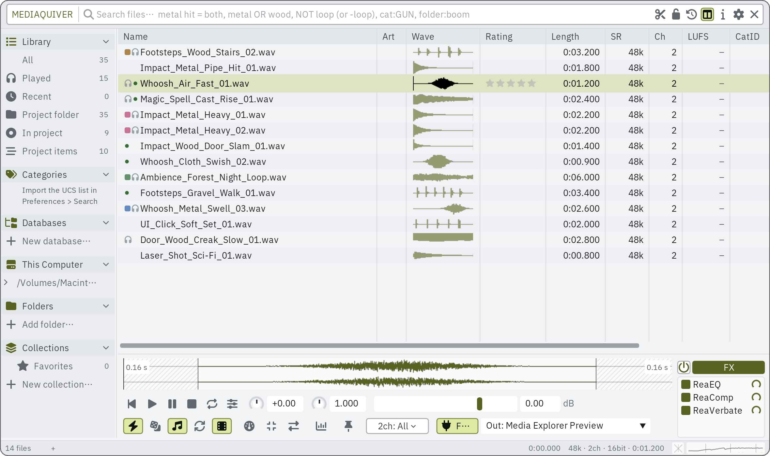This screenshot has width=770, height=456.
Task: Open the Out: Media Explorer Preview dropdown
Action: pyautogui.click(x=566, y=426)
